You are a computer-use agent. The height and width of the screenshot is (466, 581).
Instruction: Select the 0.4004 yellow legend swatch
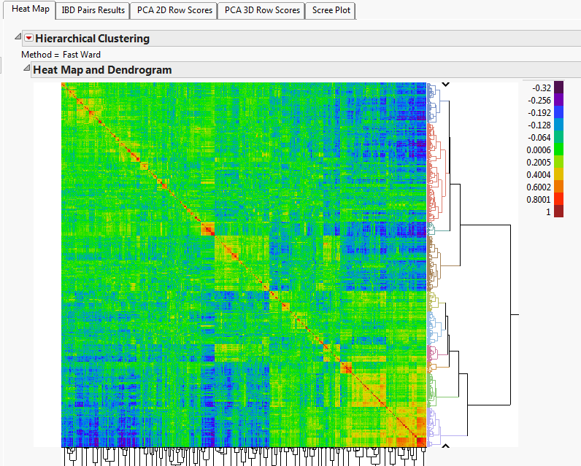point(558,174)
